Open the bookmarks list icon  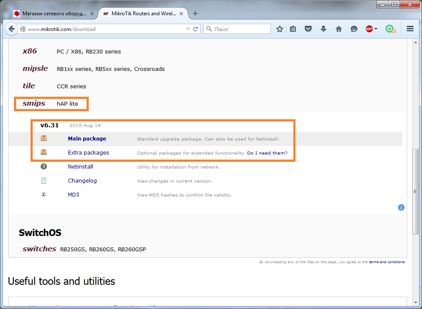point(293,29)
